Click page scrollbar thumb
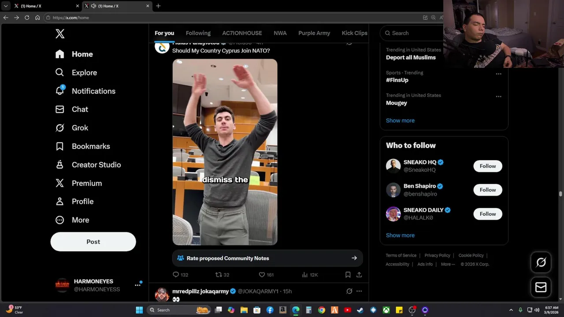The height and width of the screenshot is (317, 564). 560,194
